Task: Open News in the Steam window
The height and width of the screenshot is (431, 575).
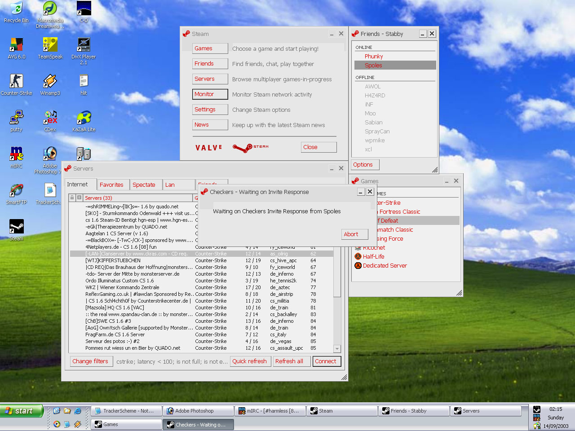Action: coord(210,125)
